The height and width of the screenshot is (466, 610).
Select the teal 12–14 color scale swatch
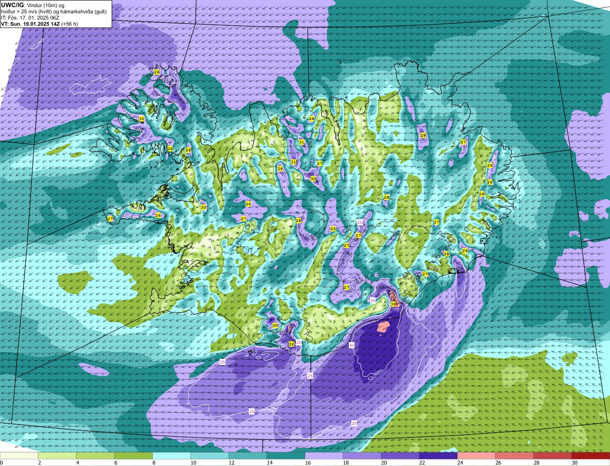tap(248, 456)
